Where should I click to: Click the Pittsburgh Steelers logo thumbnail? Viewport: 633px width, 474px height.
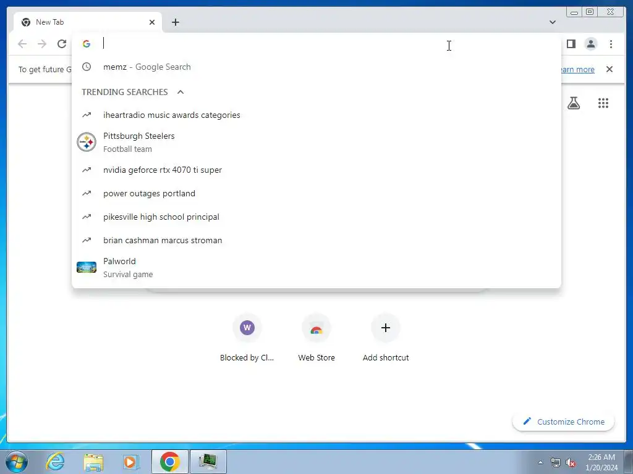(x=87, y=143)
